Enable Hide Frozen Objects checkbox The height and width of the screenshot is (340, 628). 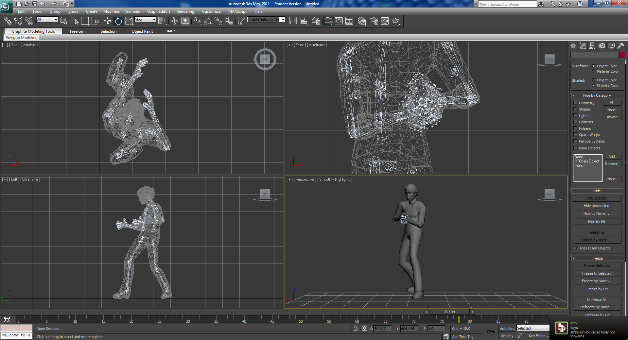[x=575, y=248]
